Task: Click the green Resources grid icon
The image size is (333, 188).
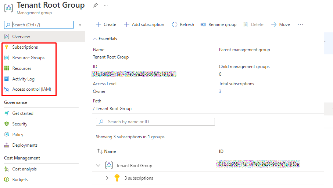Action: [x=6, y=68]
